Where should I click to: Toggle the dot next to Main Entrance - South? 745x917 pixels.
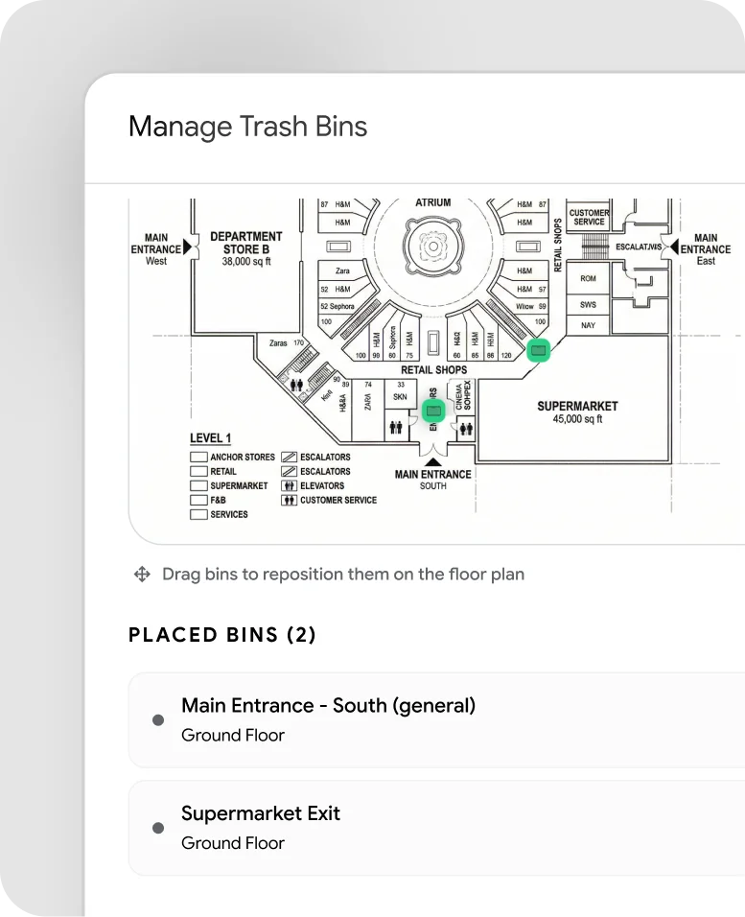157,718
